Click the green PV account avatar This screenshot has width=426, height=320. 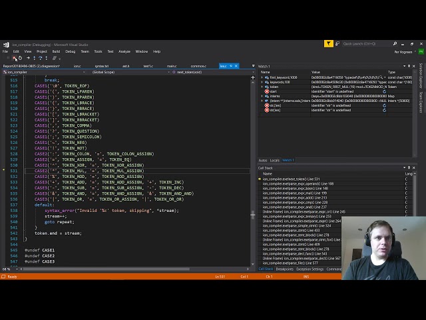click(421, 52)
